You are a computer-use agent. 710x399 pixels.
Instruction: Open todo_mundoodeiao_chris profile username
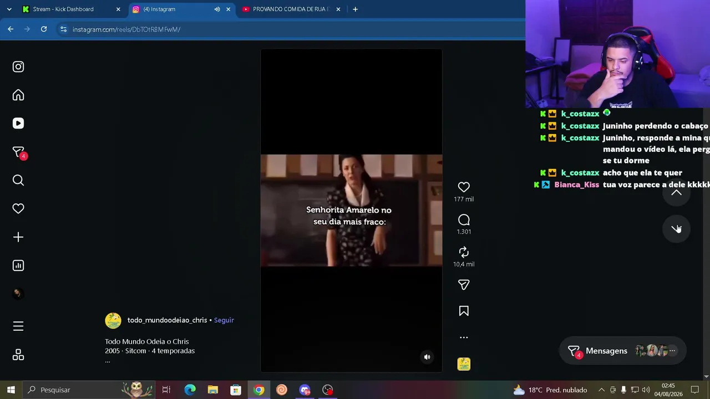pos(167,320)
